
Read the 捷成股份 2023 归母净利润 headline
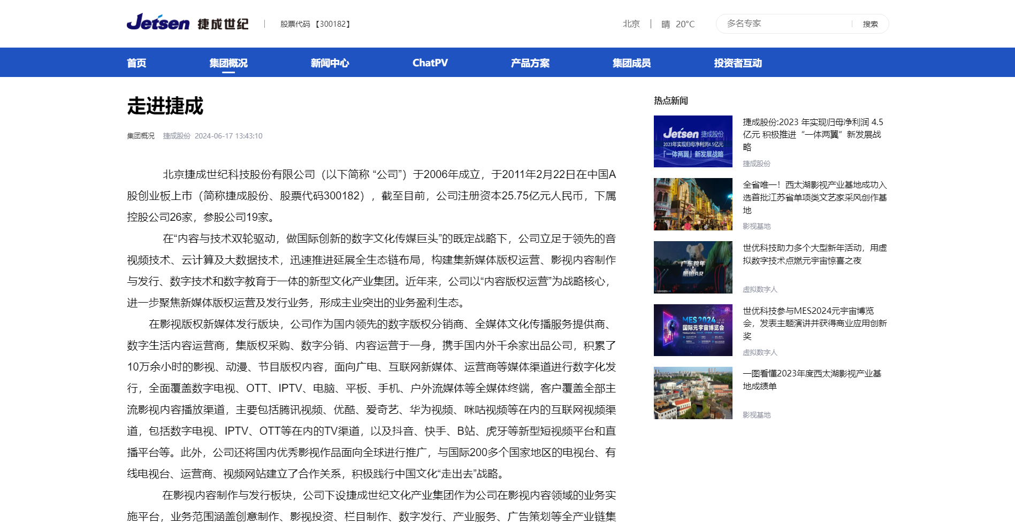tap(812, 135)
